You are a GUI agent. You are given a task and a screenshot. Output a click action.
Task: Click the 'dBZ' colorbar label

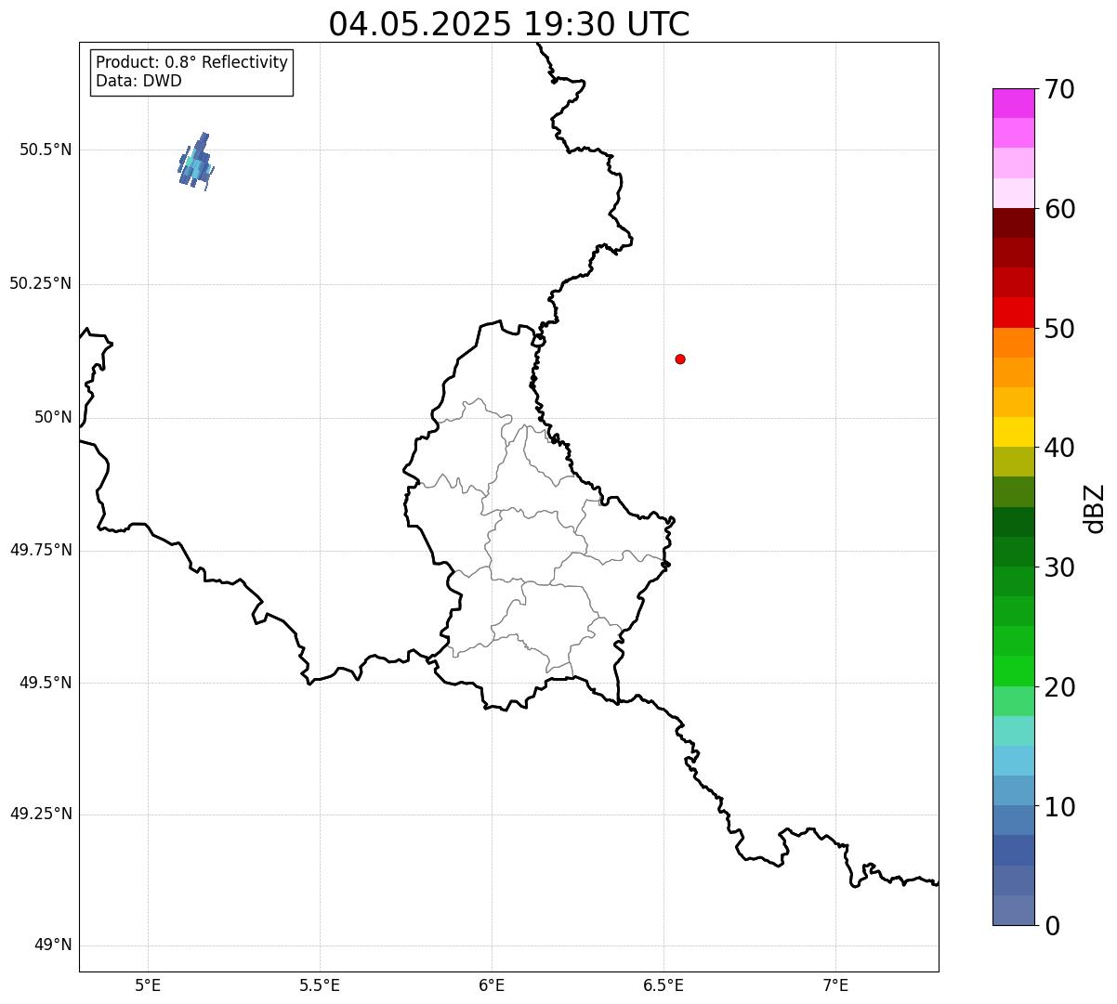(x=1095, y=508)
